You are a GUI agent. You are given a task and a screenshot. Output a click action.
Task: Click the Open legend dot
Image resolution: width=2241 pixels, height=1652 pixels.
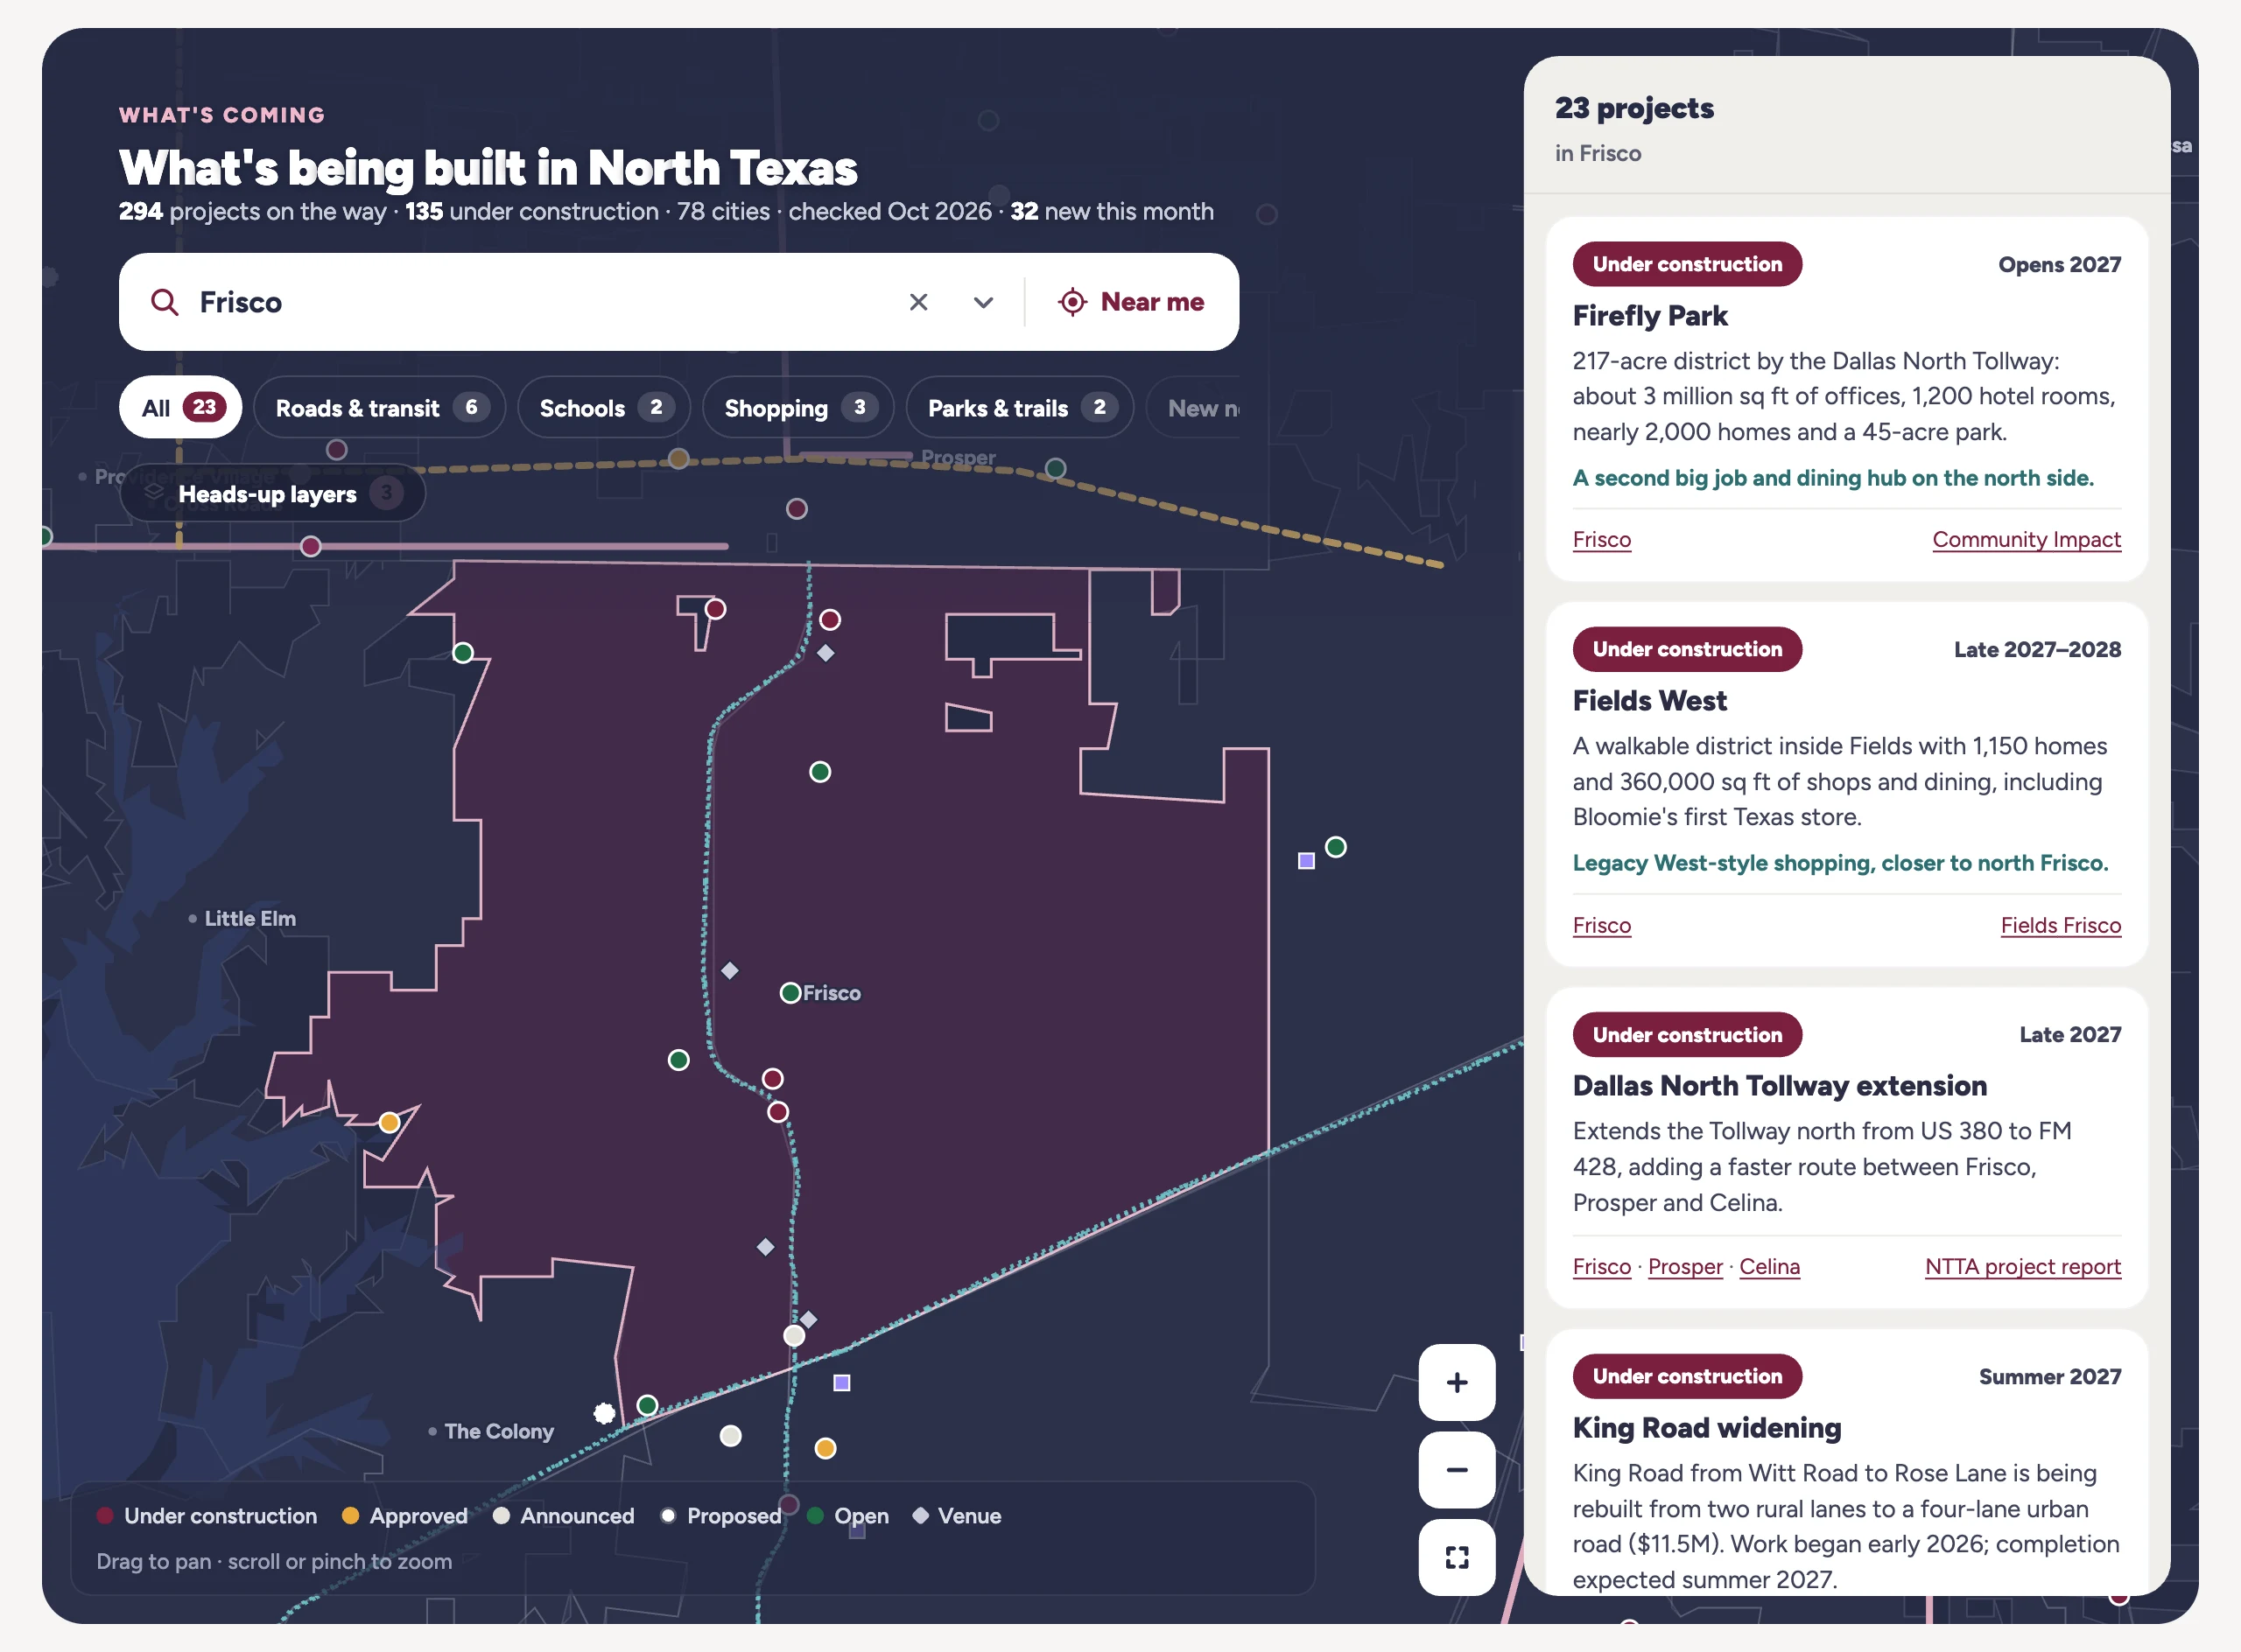(815, 1516)
